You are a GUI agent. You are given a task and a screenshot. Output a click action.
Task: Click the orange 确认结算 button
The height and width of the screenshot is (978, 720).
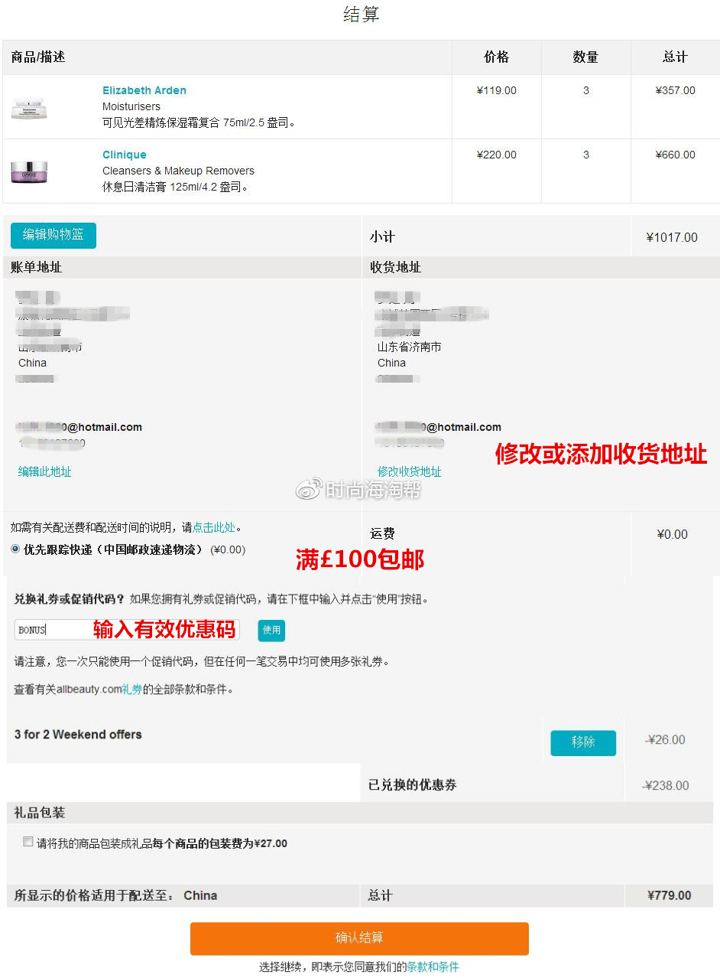[359, 938]
